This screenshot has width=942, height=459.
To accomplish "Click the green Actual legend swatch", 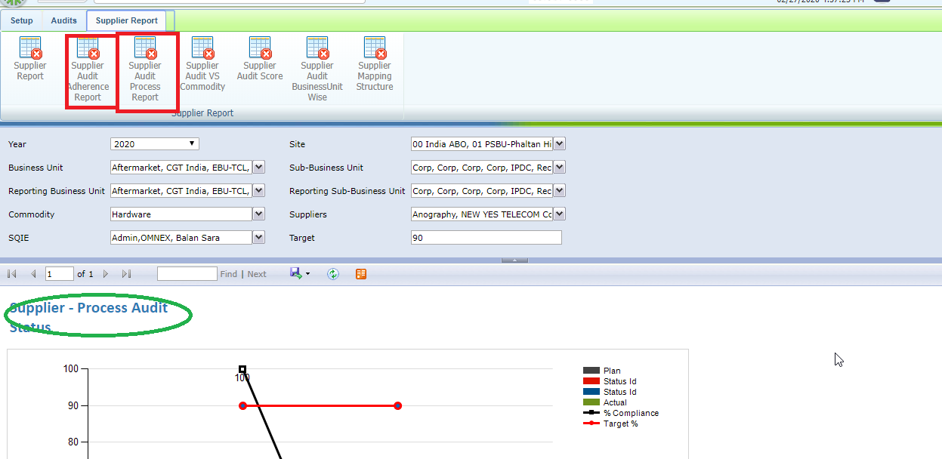I will tap(591, 402).
